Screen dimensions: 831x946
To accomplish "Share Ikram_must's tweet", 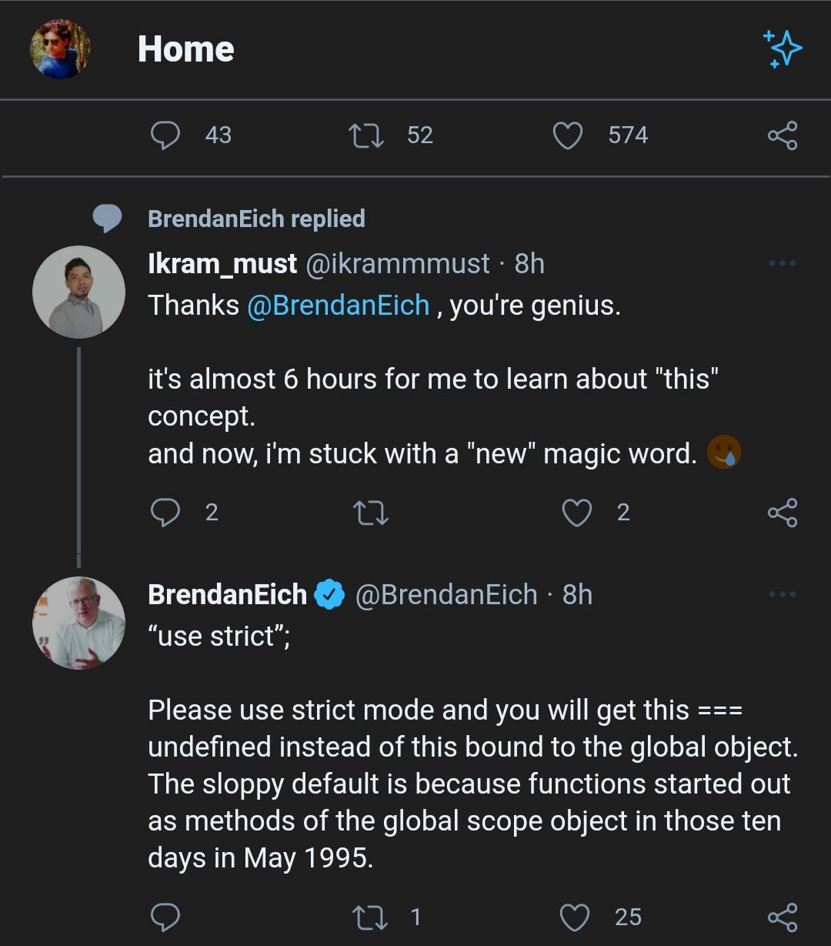I will point(783,513).
